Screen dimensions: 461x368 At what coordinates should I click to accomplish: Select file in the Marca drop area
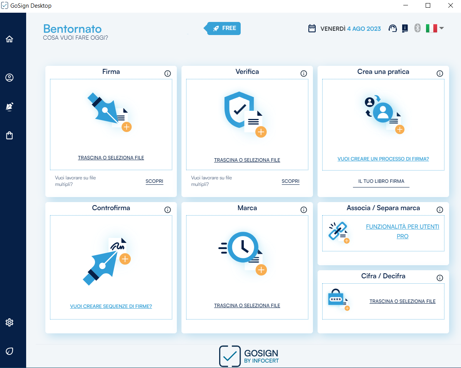(x=247, y=306)
